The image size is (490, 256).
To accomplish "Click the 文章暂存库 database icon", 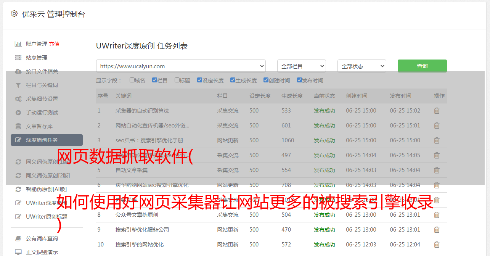I will 18,126.
